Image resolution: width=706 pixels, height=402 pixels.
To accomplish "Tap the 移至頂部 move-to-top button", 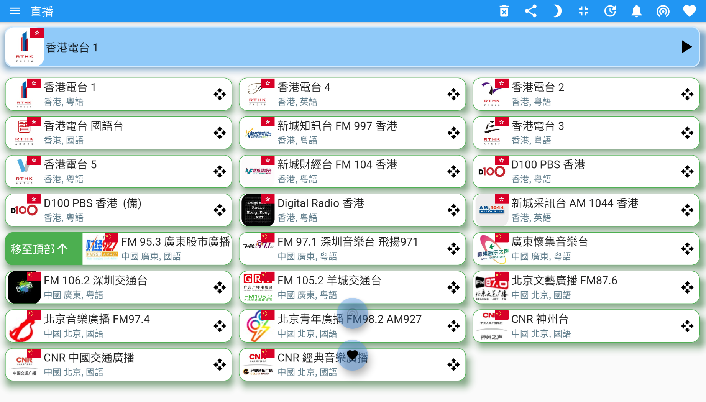I will click(44, 249).
